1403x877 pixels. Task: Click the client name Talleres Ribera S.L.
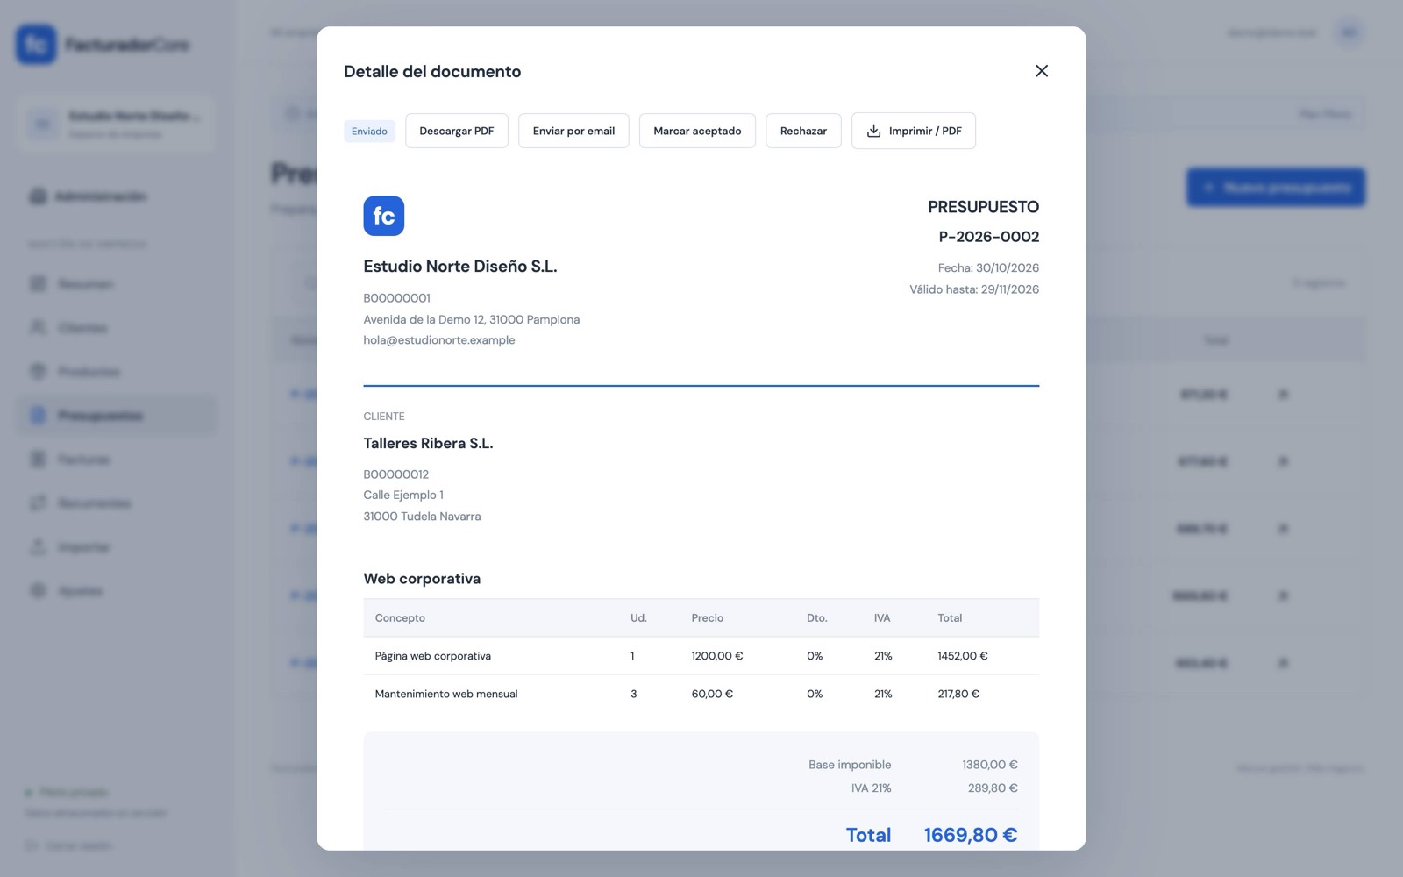[x=428, y=444]
